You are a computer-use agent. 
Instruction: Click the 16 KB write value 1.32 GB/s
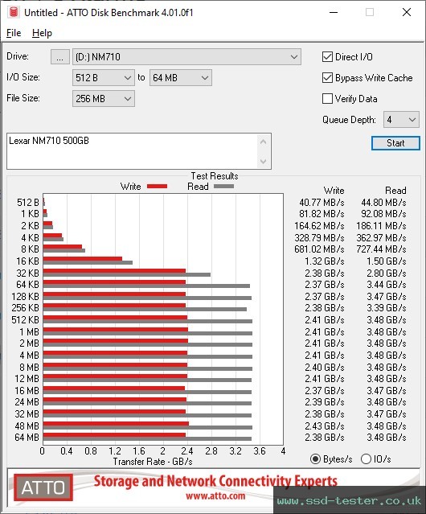coord(325,261)
